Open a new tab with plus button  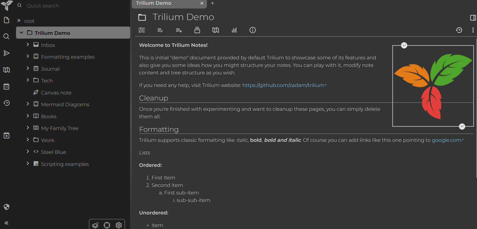click(212, 3)
